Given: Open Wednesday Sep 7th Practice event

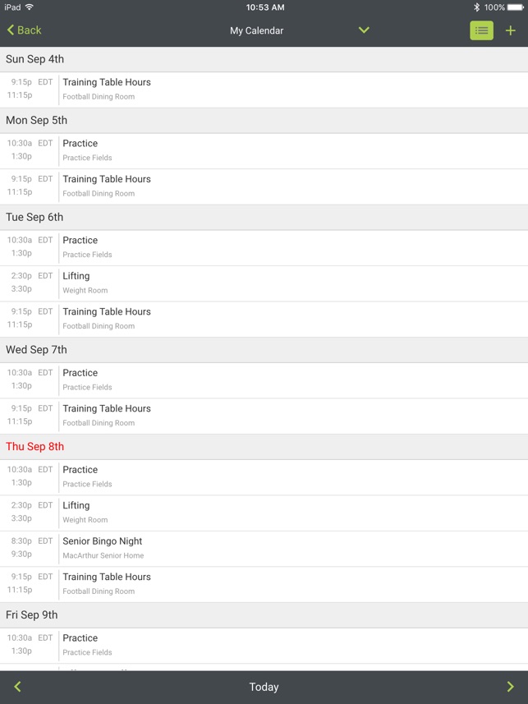Looking at the screenshot, I should tap(264, 380).
